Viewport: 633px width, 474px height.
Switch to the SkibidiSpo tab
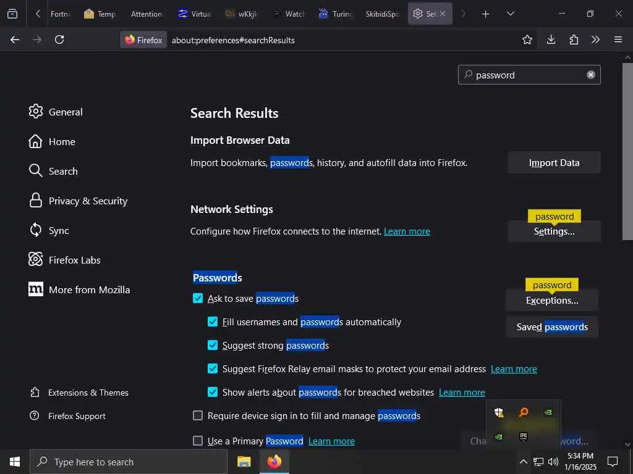[x=382, y=14]
